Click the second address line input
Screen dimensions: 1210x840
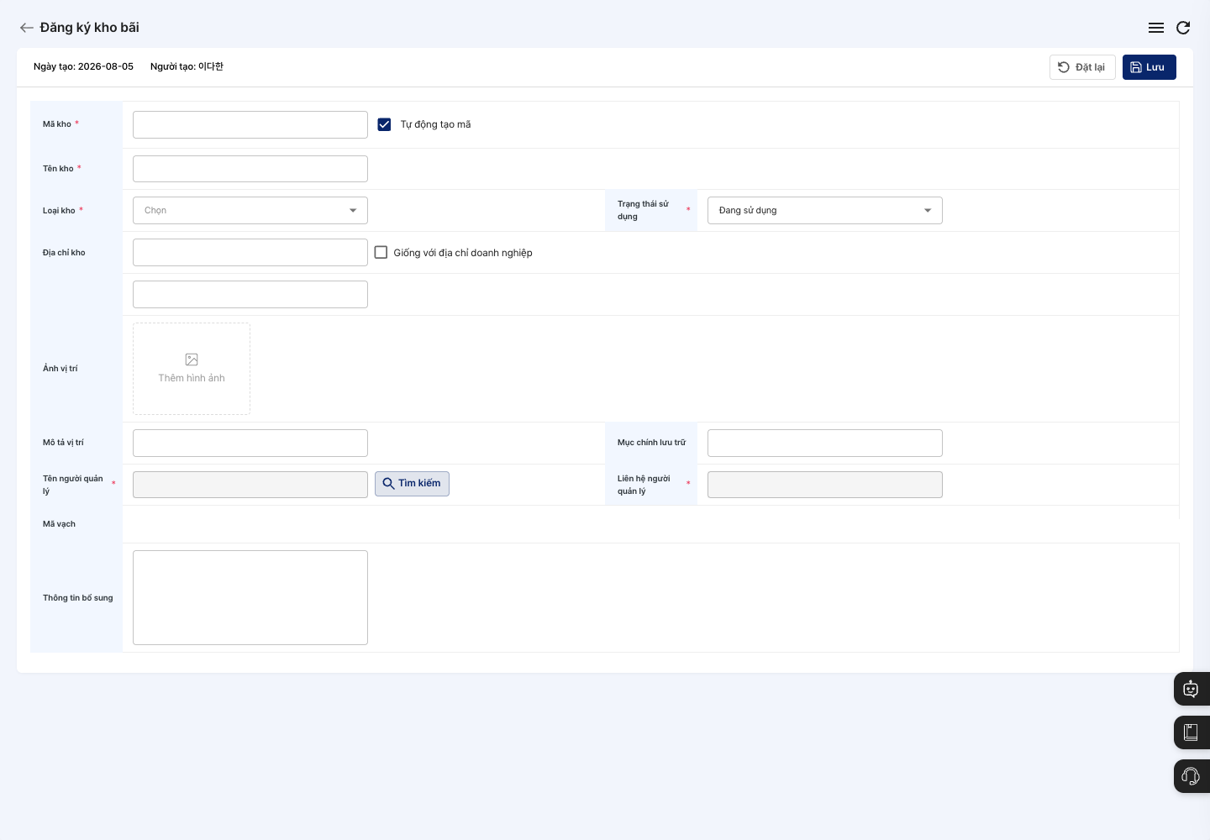250,294
